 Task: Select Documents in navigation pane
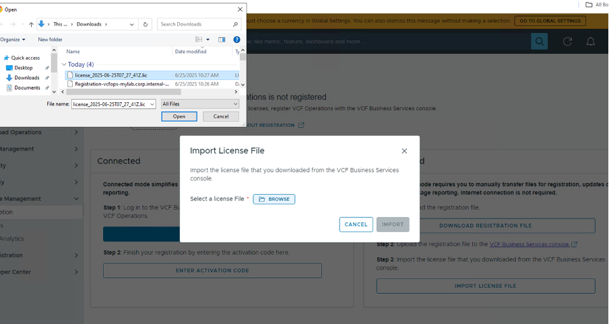(27, 87)
